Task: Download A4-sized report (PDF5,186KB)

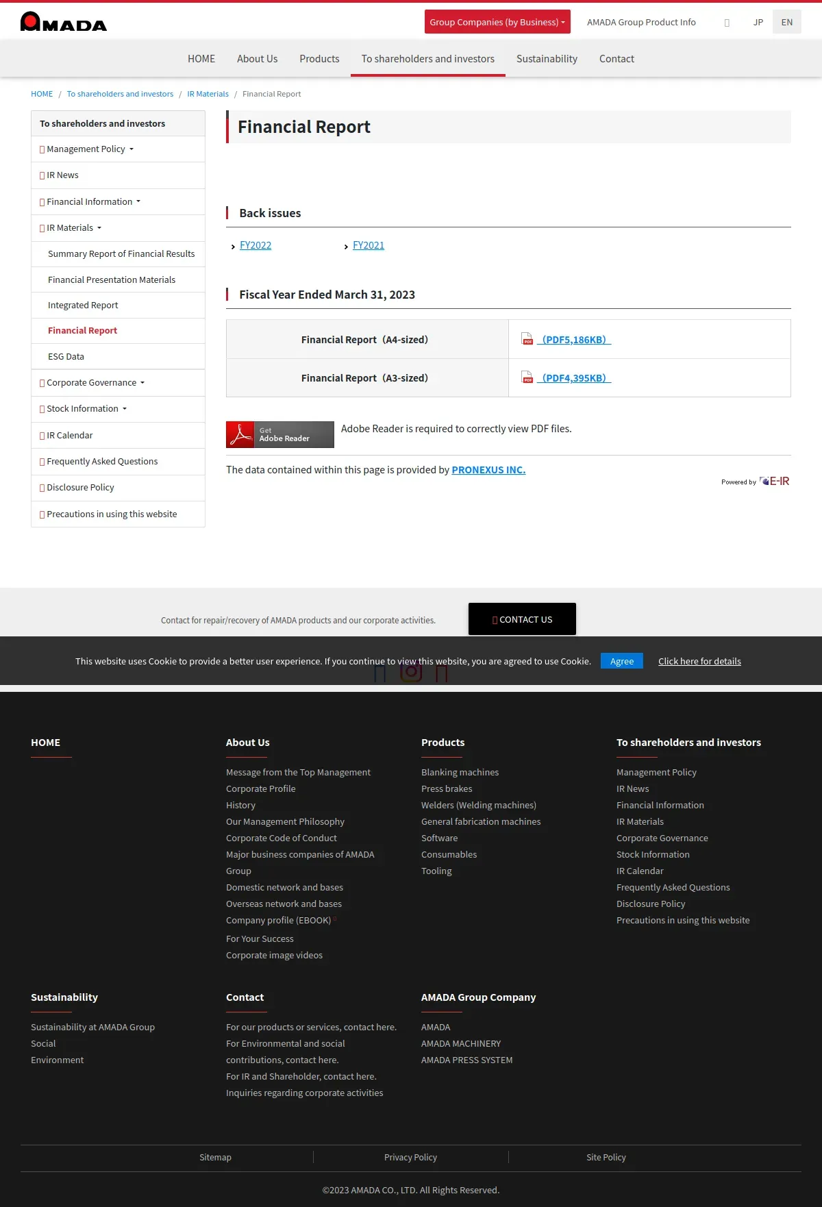Action: pyautogui.click(x=574, y=340)
